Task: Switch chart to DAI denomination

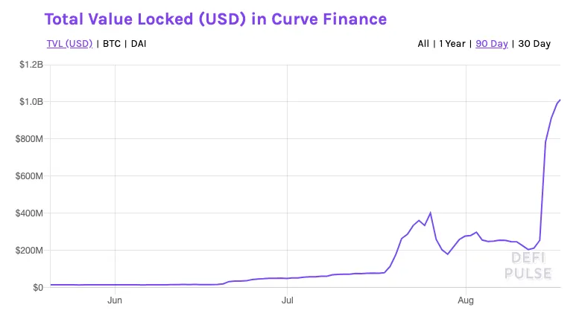Action: tap(139, 44)
